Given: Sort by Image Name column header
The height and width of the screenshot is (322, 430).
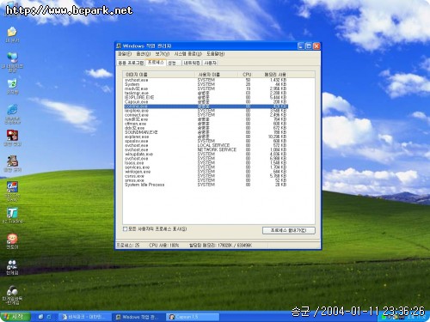Looking at the screenshot, I should [x=159, y=75].
